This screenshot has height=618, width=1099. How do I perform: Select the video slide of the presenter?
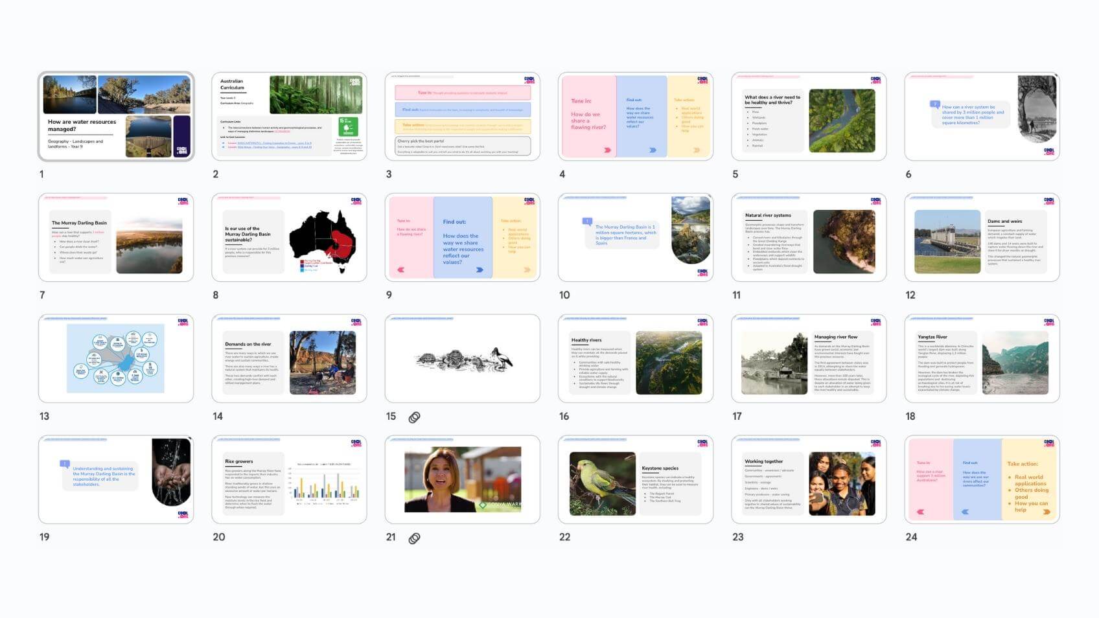pyautogui.click(x=462, y=480)
